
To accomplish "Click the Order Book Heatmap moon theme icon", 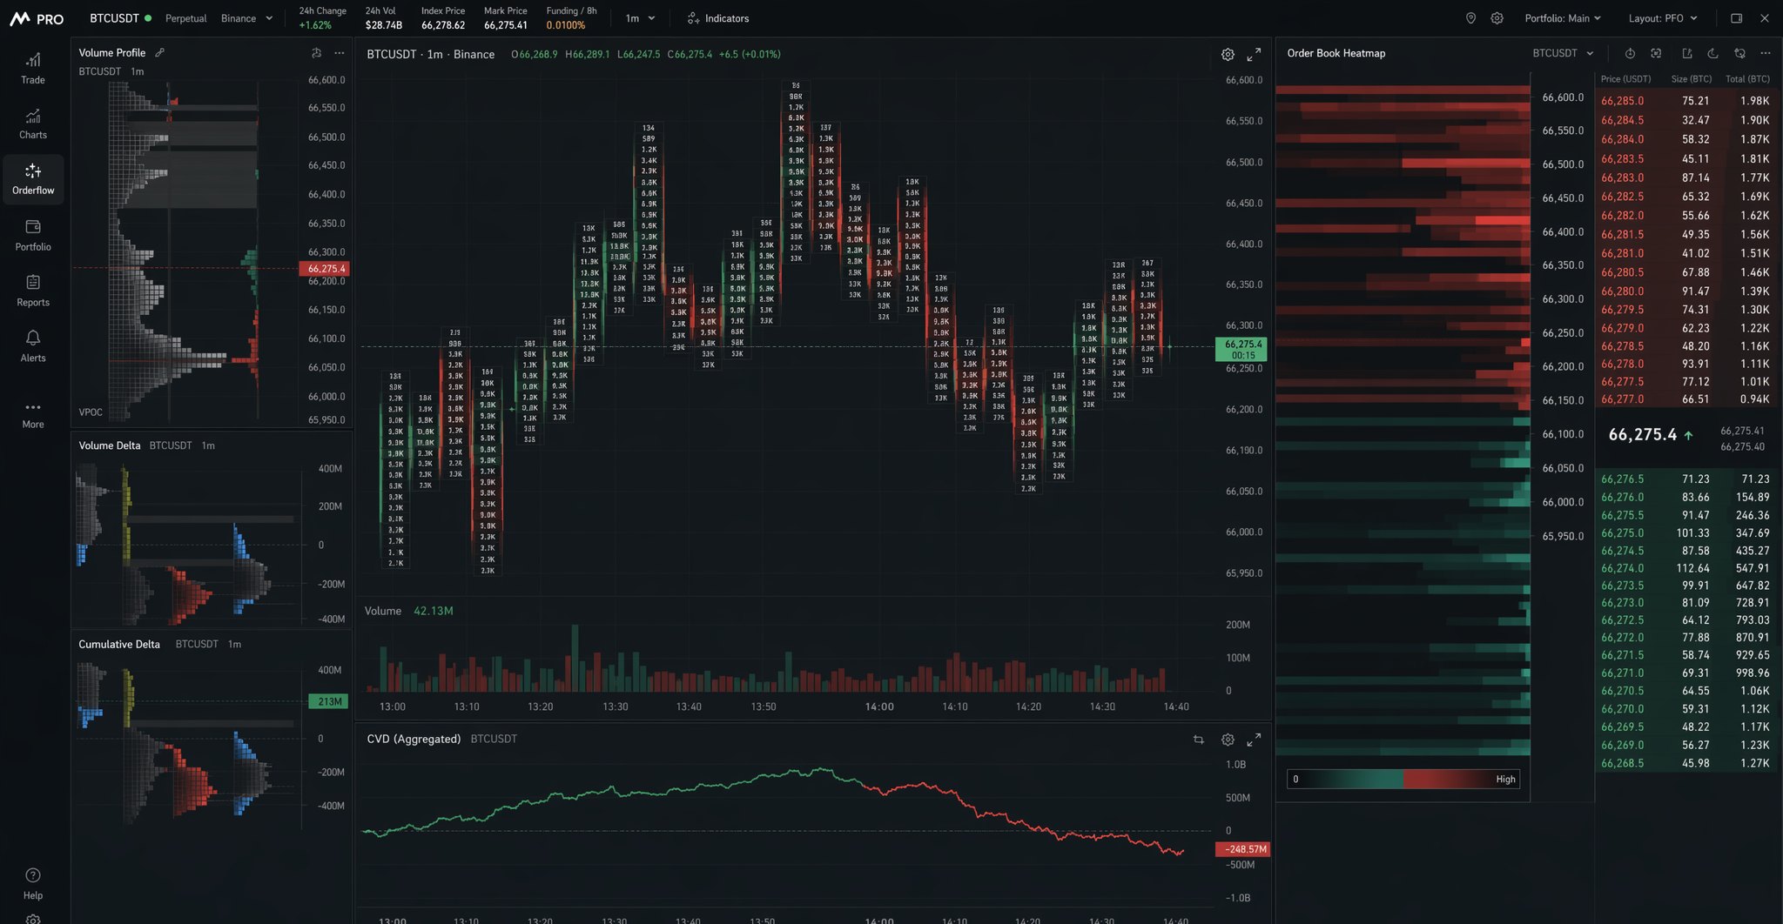I will pyautogui.click(x=1712, y=53).
